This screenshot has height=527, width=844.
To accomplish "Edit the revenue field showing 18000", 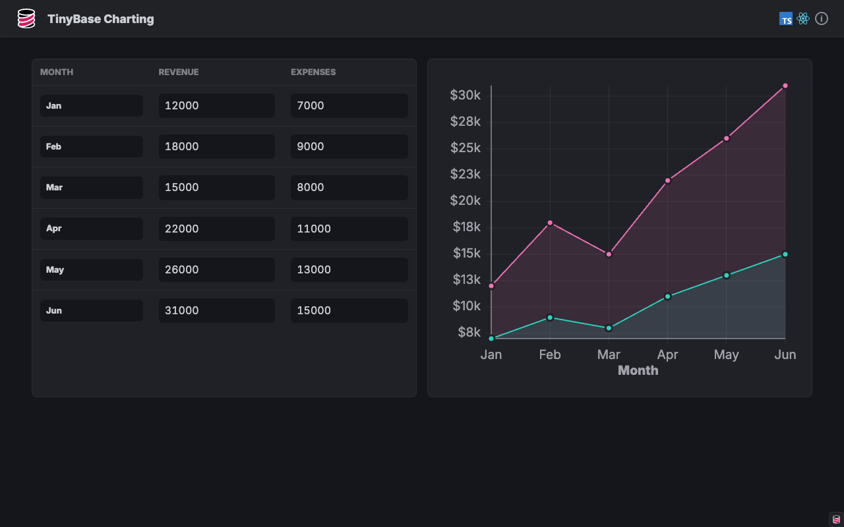I will (x=217, y=146).
